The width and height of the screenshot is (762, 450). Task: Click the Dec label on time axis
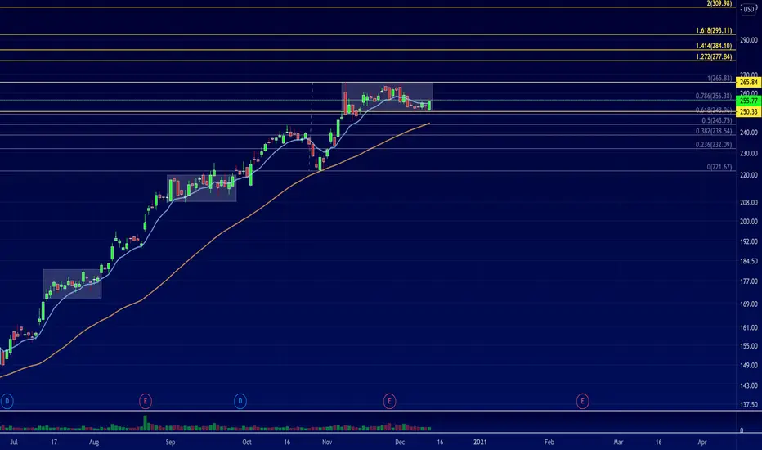tap(400, 442)
